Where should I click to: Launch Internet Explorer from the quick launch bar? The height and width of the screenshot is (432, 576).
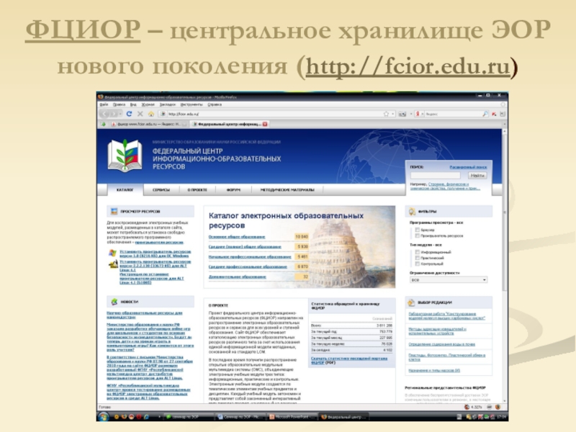tap(146, 417)
